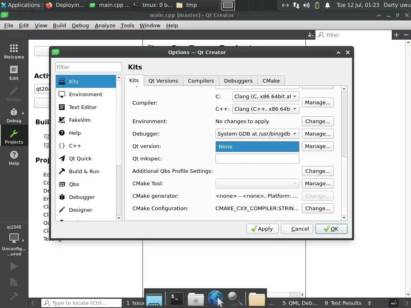Open Qbs options category
The image size is (411, 308).
click(x=86, y=184)
